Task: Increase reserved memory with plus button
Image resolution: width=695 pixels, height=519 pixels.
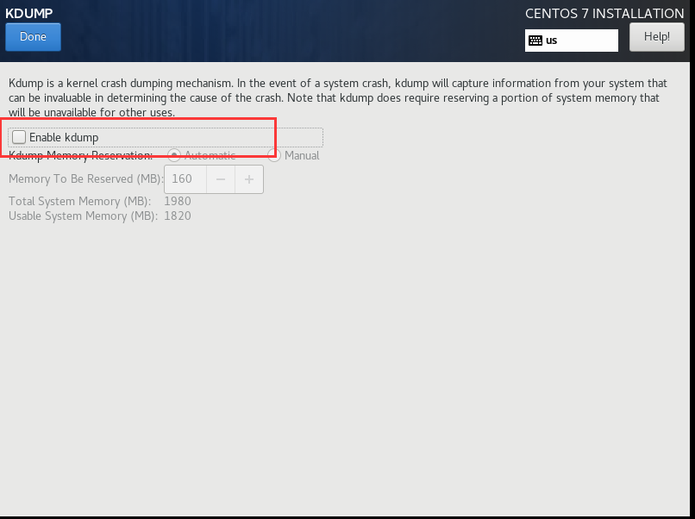Action: pos(249,179)
